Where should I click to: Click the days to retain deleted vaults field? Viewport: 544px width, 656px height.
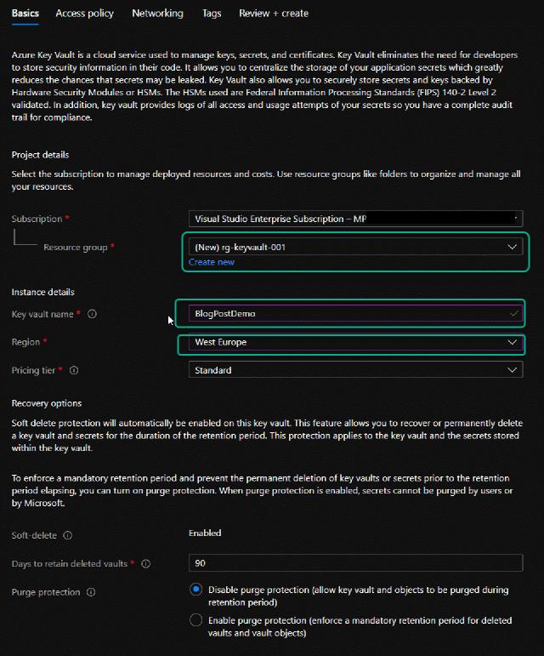[354, 563]
